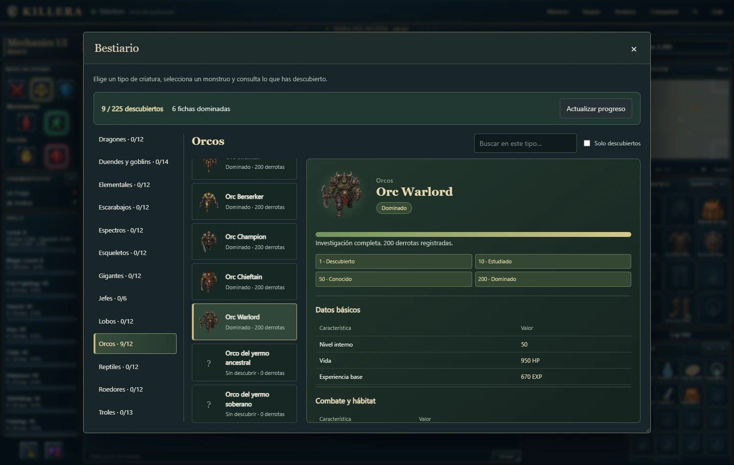Select Roedores category
The height and width of the screenshot is (465, 734).
click(x=135, y=389)
